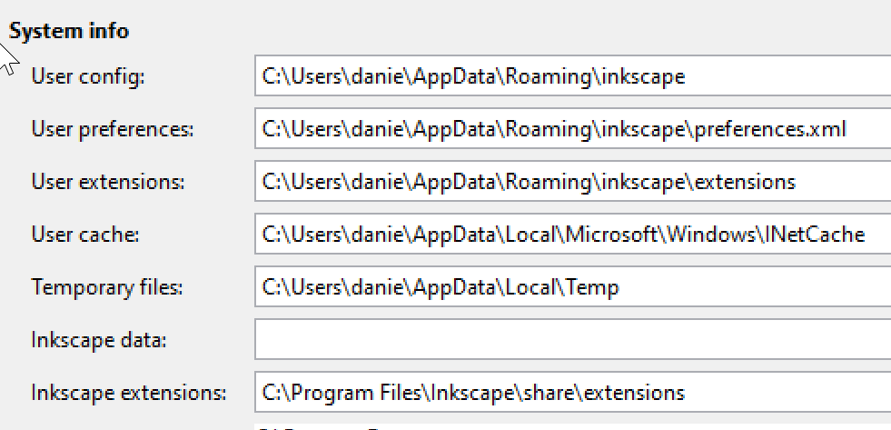The width and height of the screenshot is (891, 430).
Task: Click the User cache path field
Action: coord(573,235)
